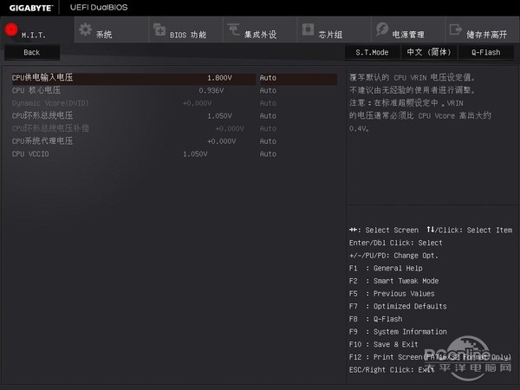Select the CPU环形总线电压补偿 row label
This screenshot has height=390, width=520.
(x=50, y=128)
